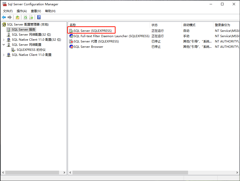This screenshot has width=240, height=181.
Task: Click the SQL Server Browser service icon
Action: (x=71, y=47)
